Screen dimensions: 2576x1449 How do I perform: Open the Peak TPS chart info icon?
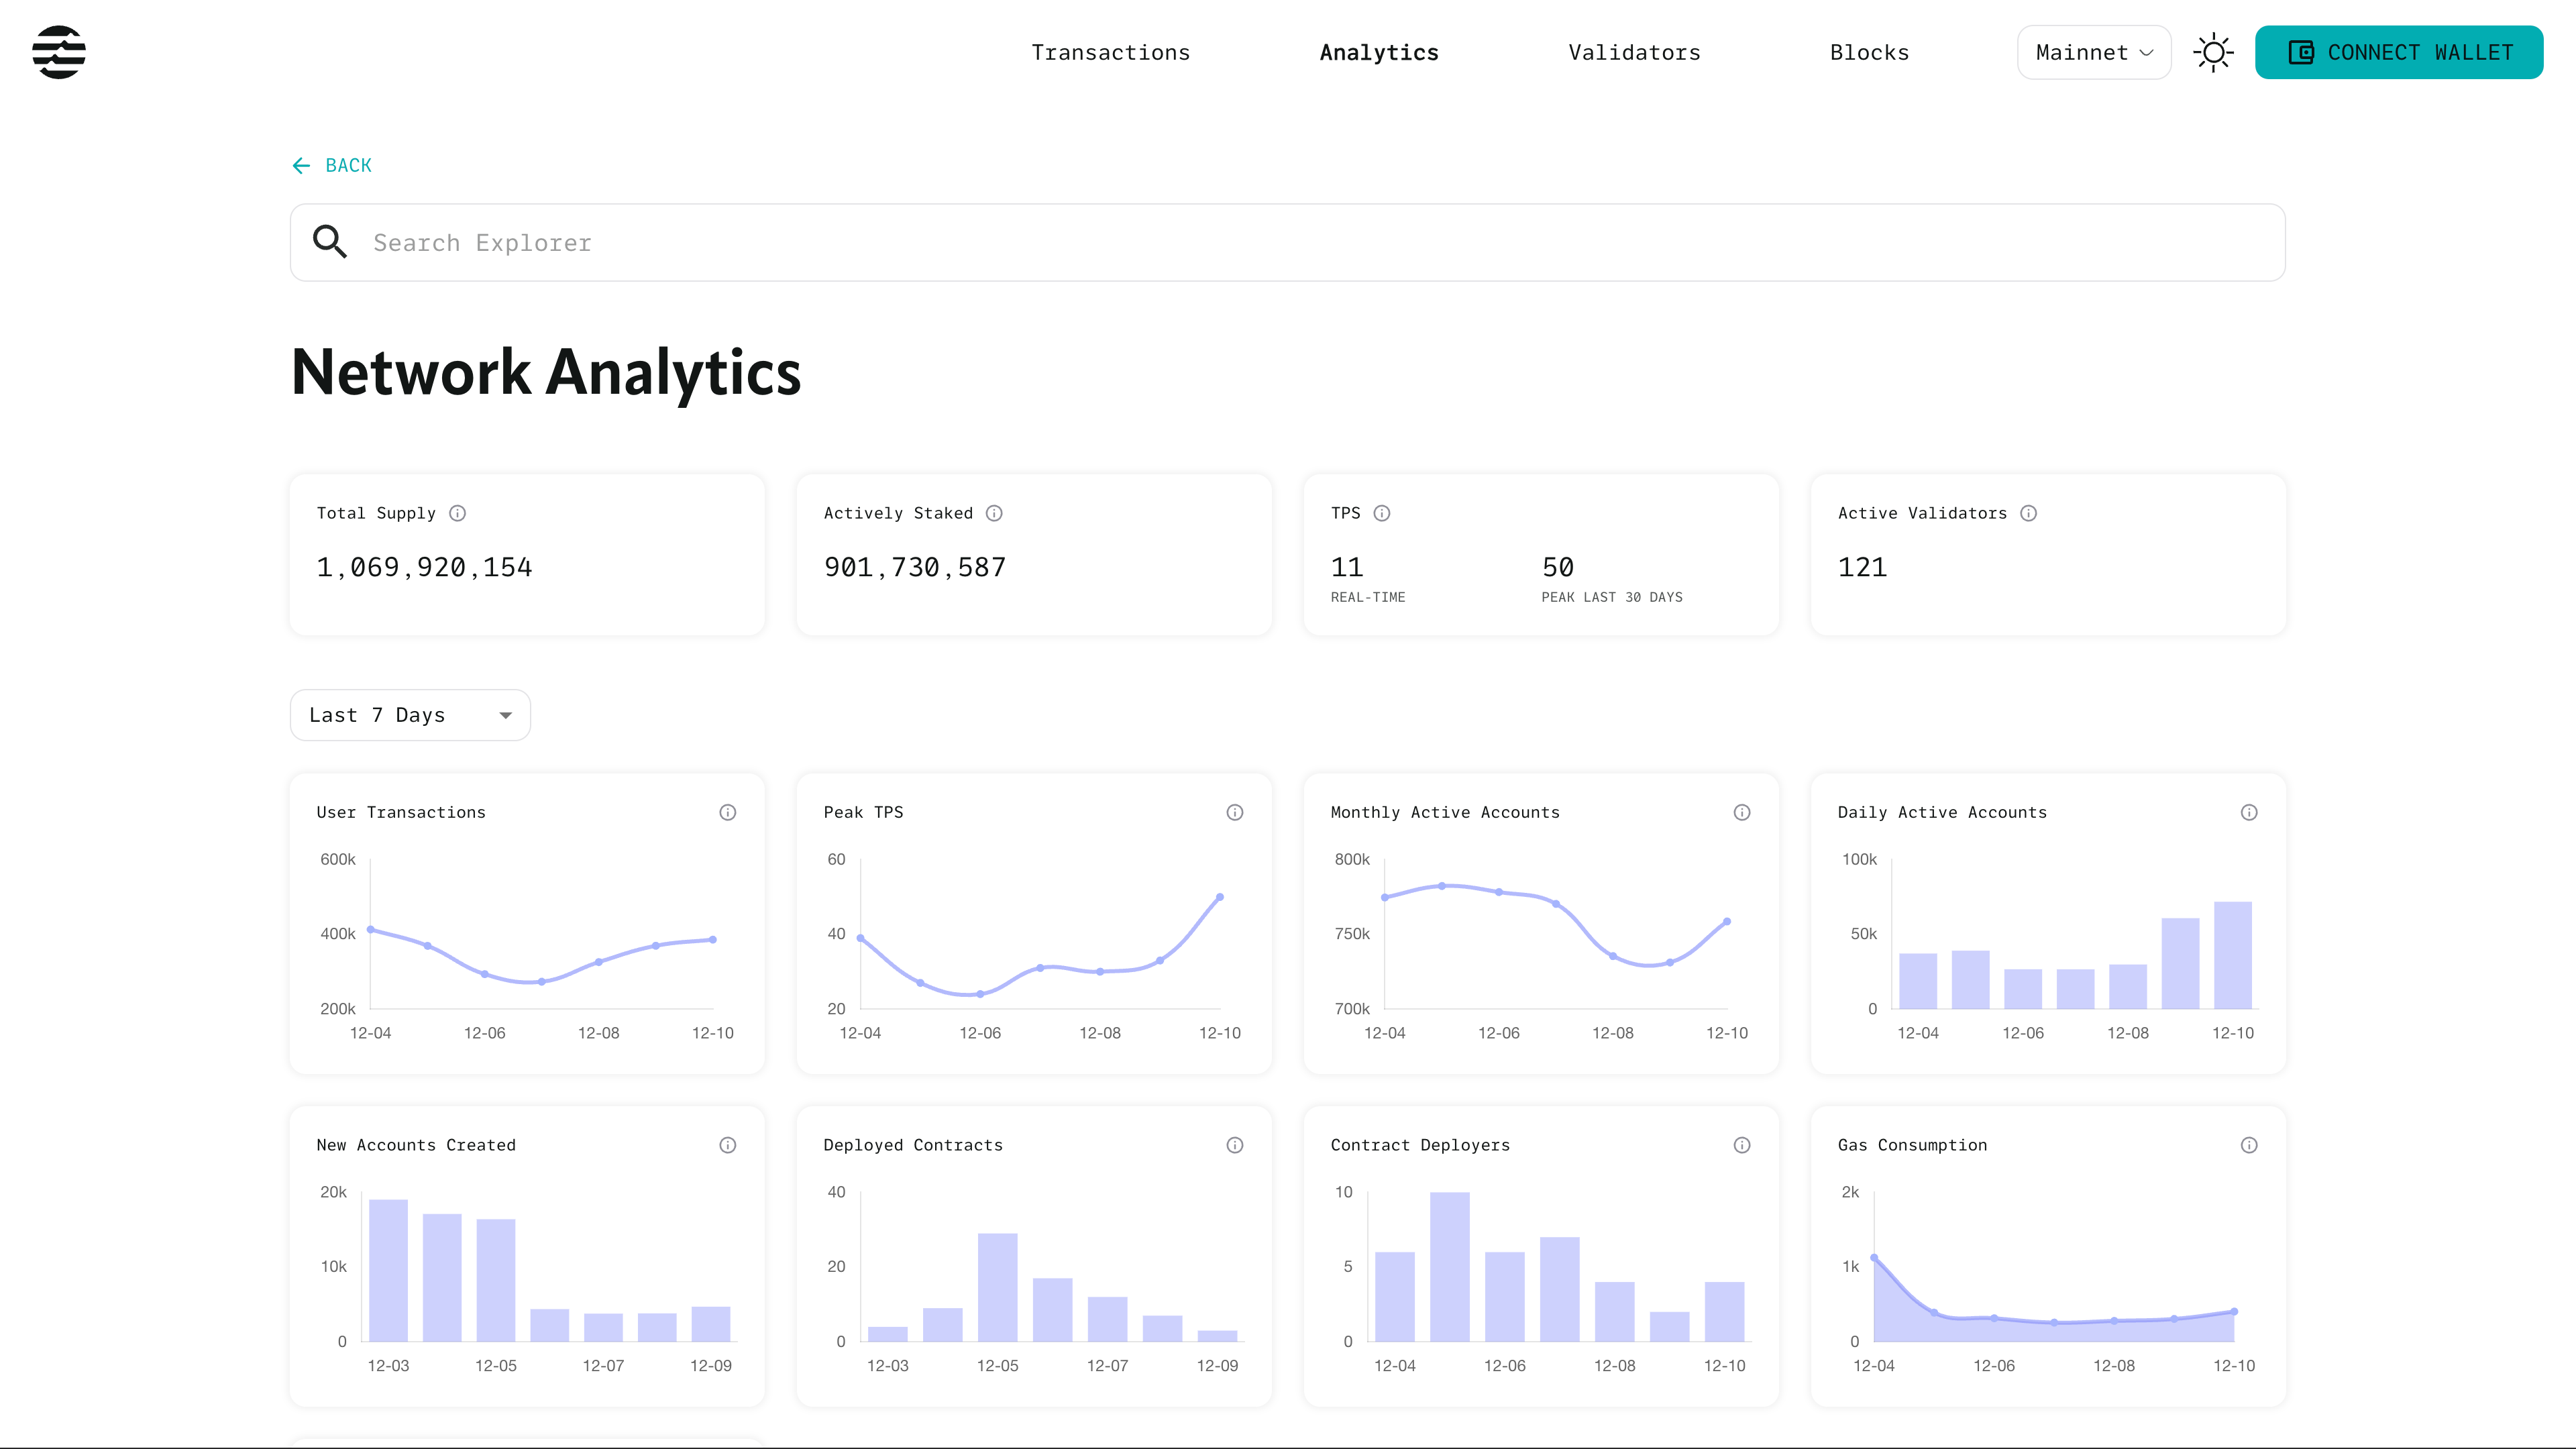[1235, 812]
